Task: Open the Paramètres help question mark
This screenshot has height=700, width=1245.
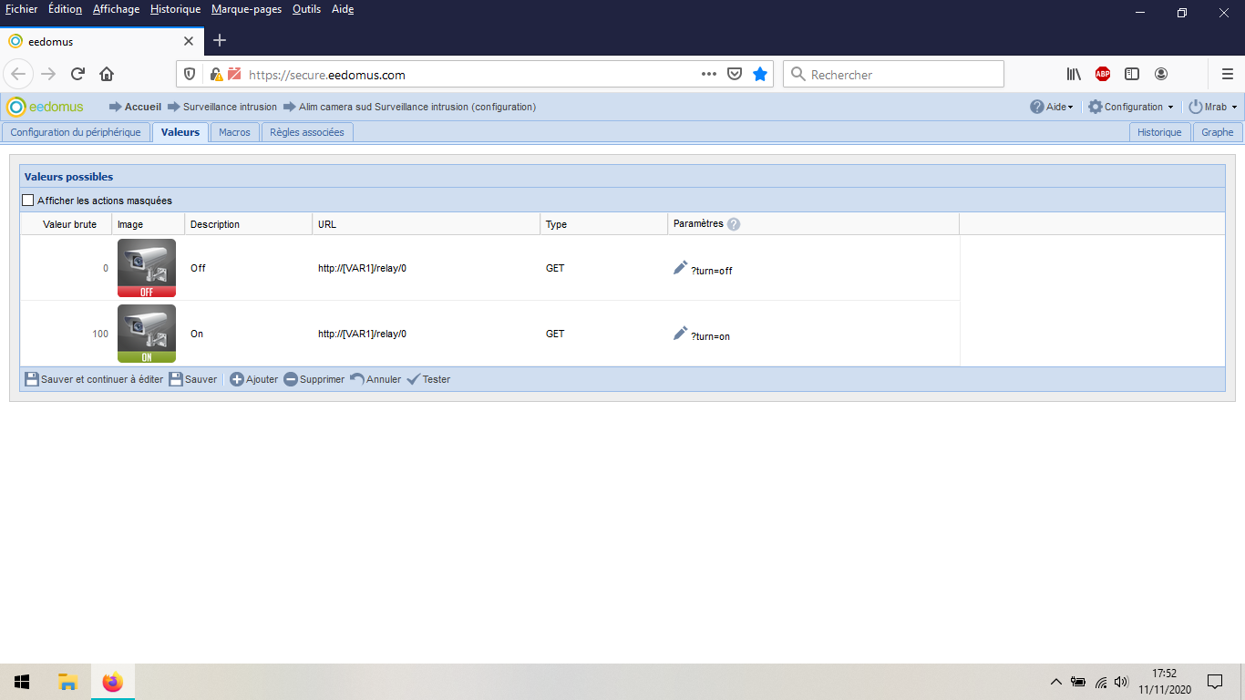Action: (x=734, y=224)
